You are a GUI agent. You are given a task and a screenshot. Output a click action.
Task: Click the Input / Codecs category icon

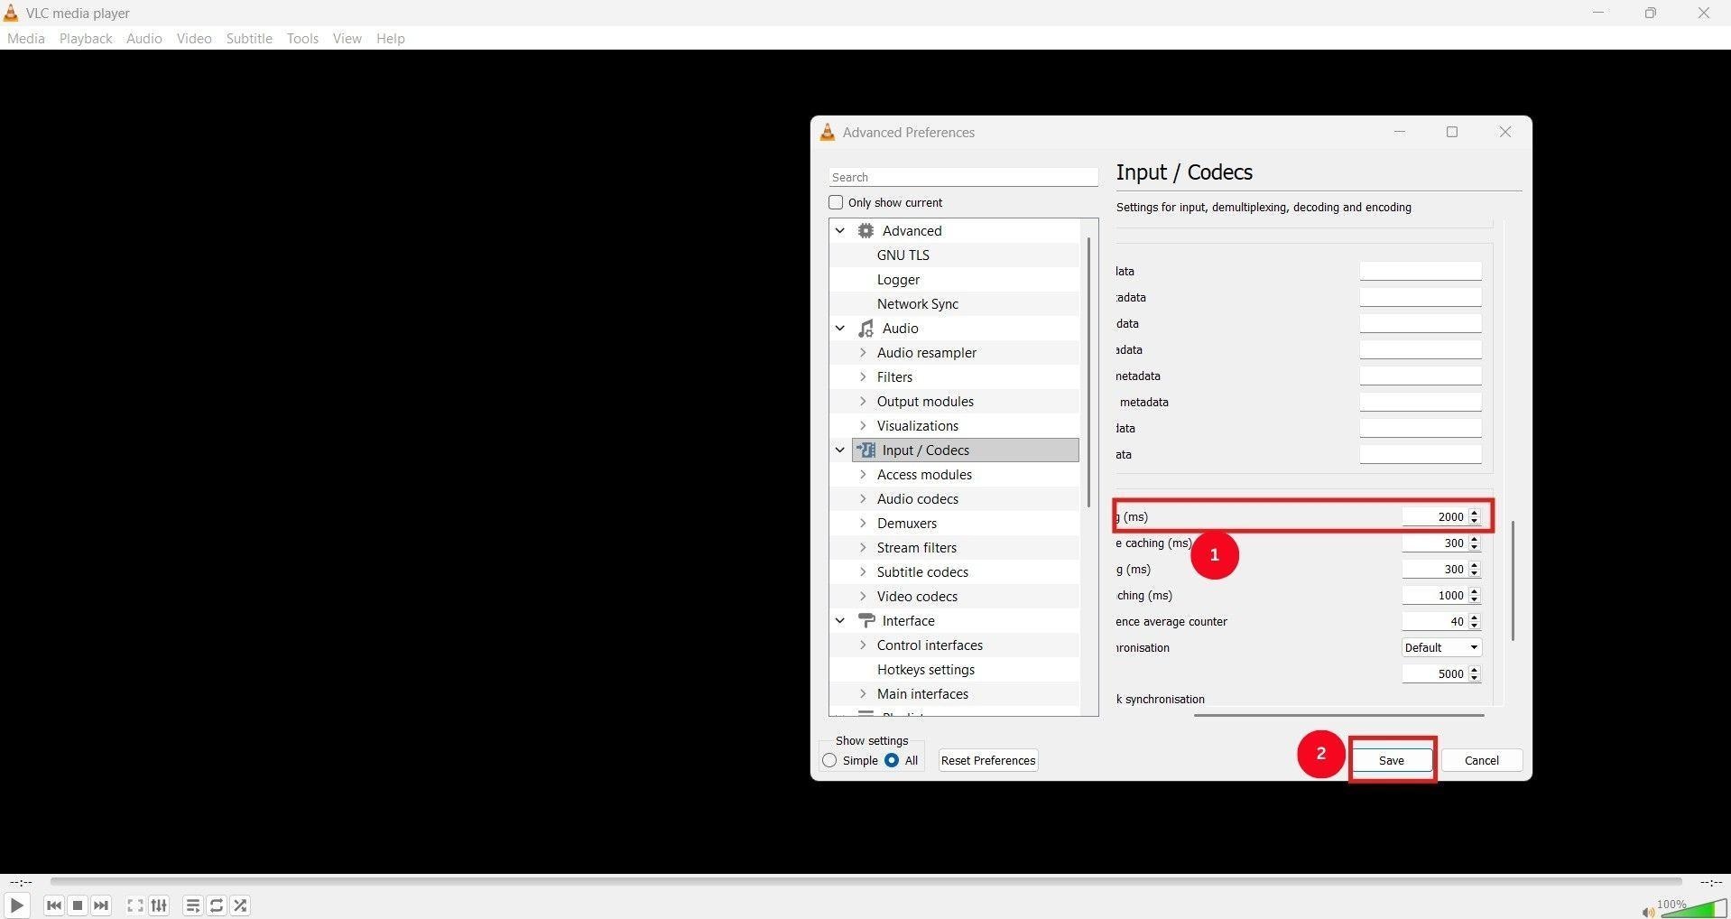tap(866, 450)
